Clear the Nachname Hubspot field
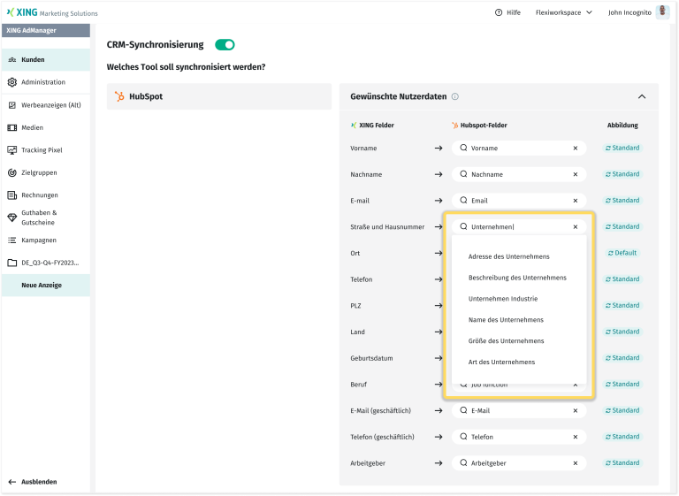Screen dimensions: 679x496 click(576, 174)
